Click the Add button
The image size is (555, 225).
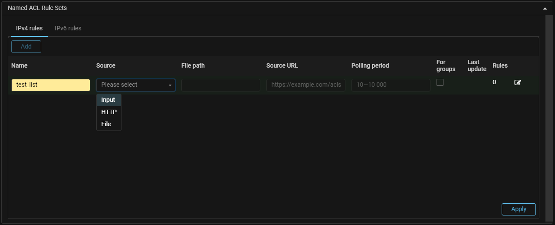(x=26, y=46)
